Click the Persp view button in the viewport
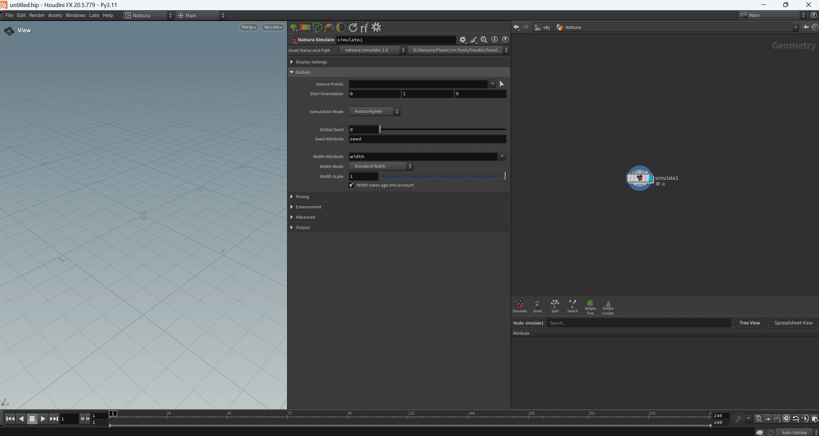 (x=248, y=27)
